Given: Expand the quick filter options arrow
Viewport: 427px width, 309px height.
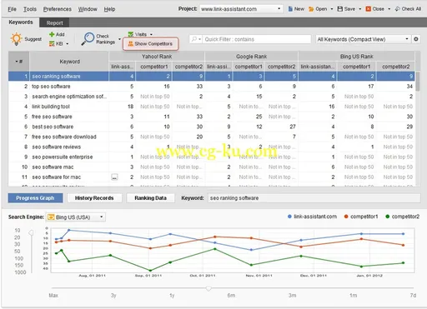Looking at the screenshot, I should (200, 39).
